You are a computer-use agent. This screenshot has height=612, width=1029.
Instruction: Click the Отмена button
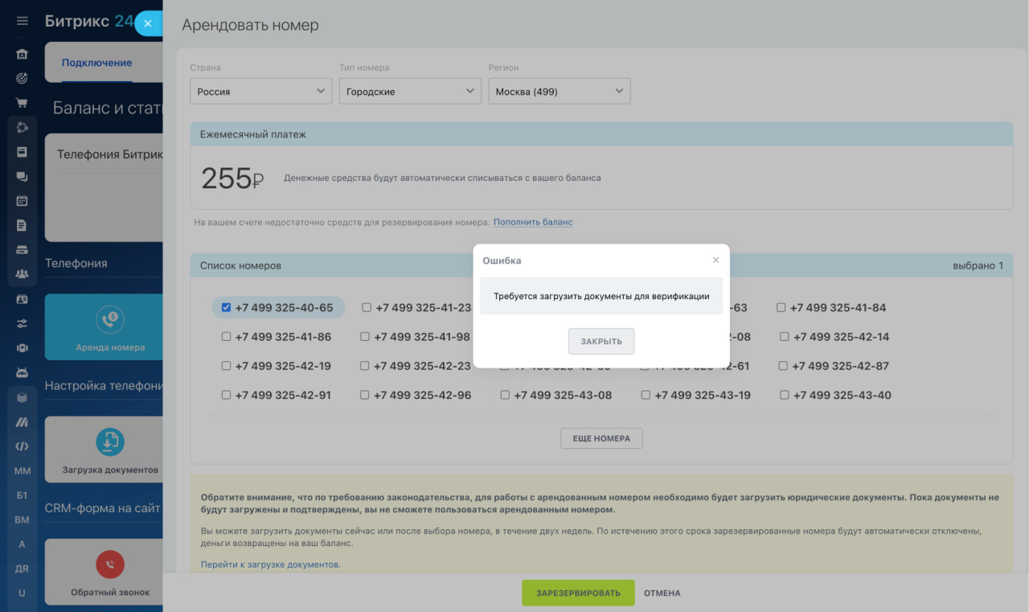point(662,593)
